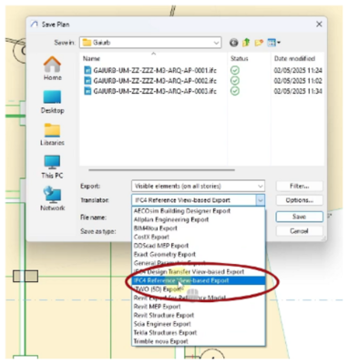348x364 pixels.
Task: Go back to last folder visited
Action: [233, 43]
